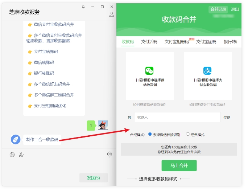Click the 选择更多收款码样式 heading

(158, 179)
